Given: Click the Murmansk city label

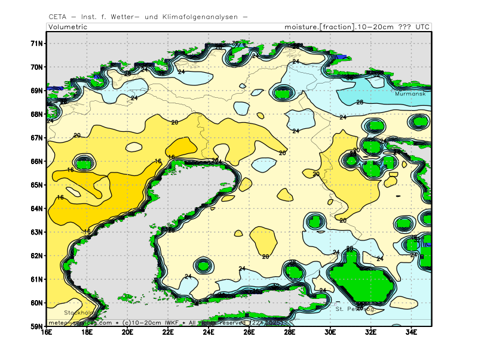Looking at the screenshot, I should (x=410, y=94).
